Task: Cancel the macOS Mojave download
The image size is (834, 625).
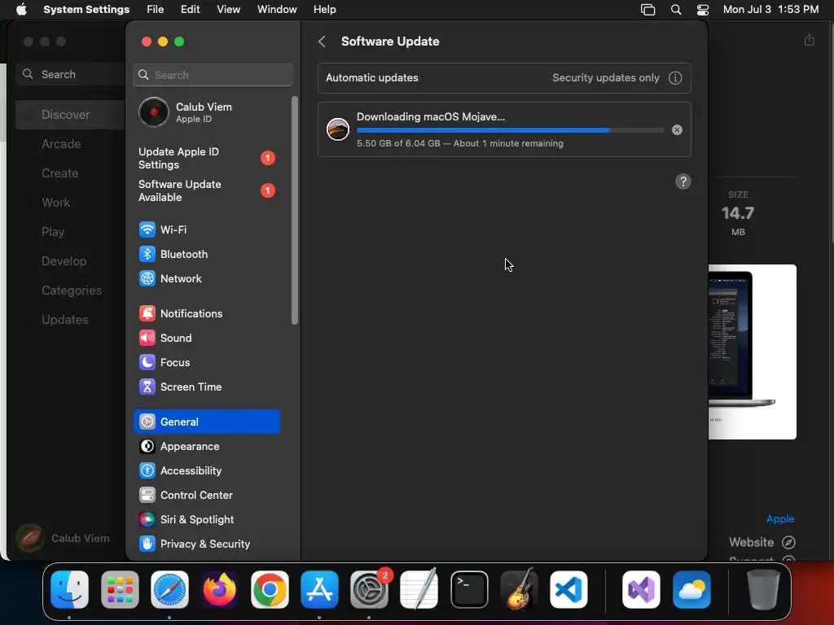Action: coord(677,129)
